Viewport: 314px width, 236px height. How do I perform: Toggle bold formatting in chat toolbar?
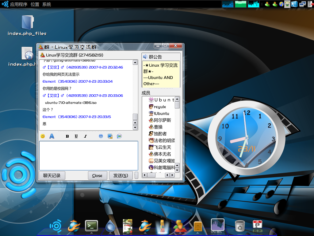pos(67,136)
